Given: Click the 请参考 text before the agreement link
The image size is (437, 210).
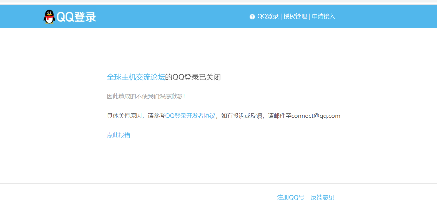Looking at the screenshot, I should 156,116.
